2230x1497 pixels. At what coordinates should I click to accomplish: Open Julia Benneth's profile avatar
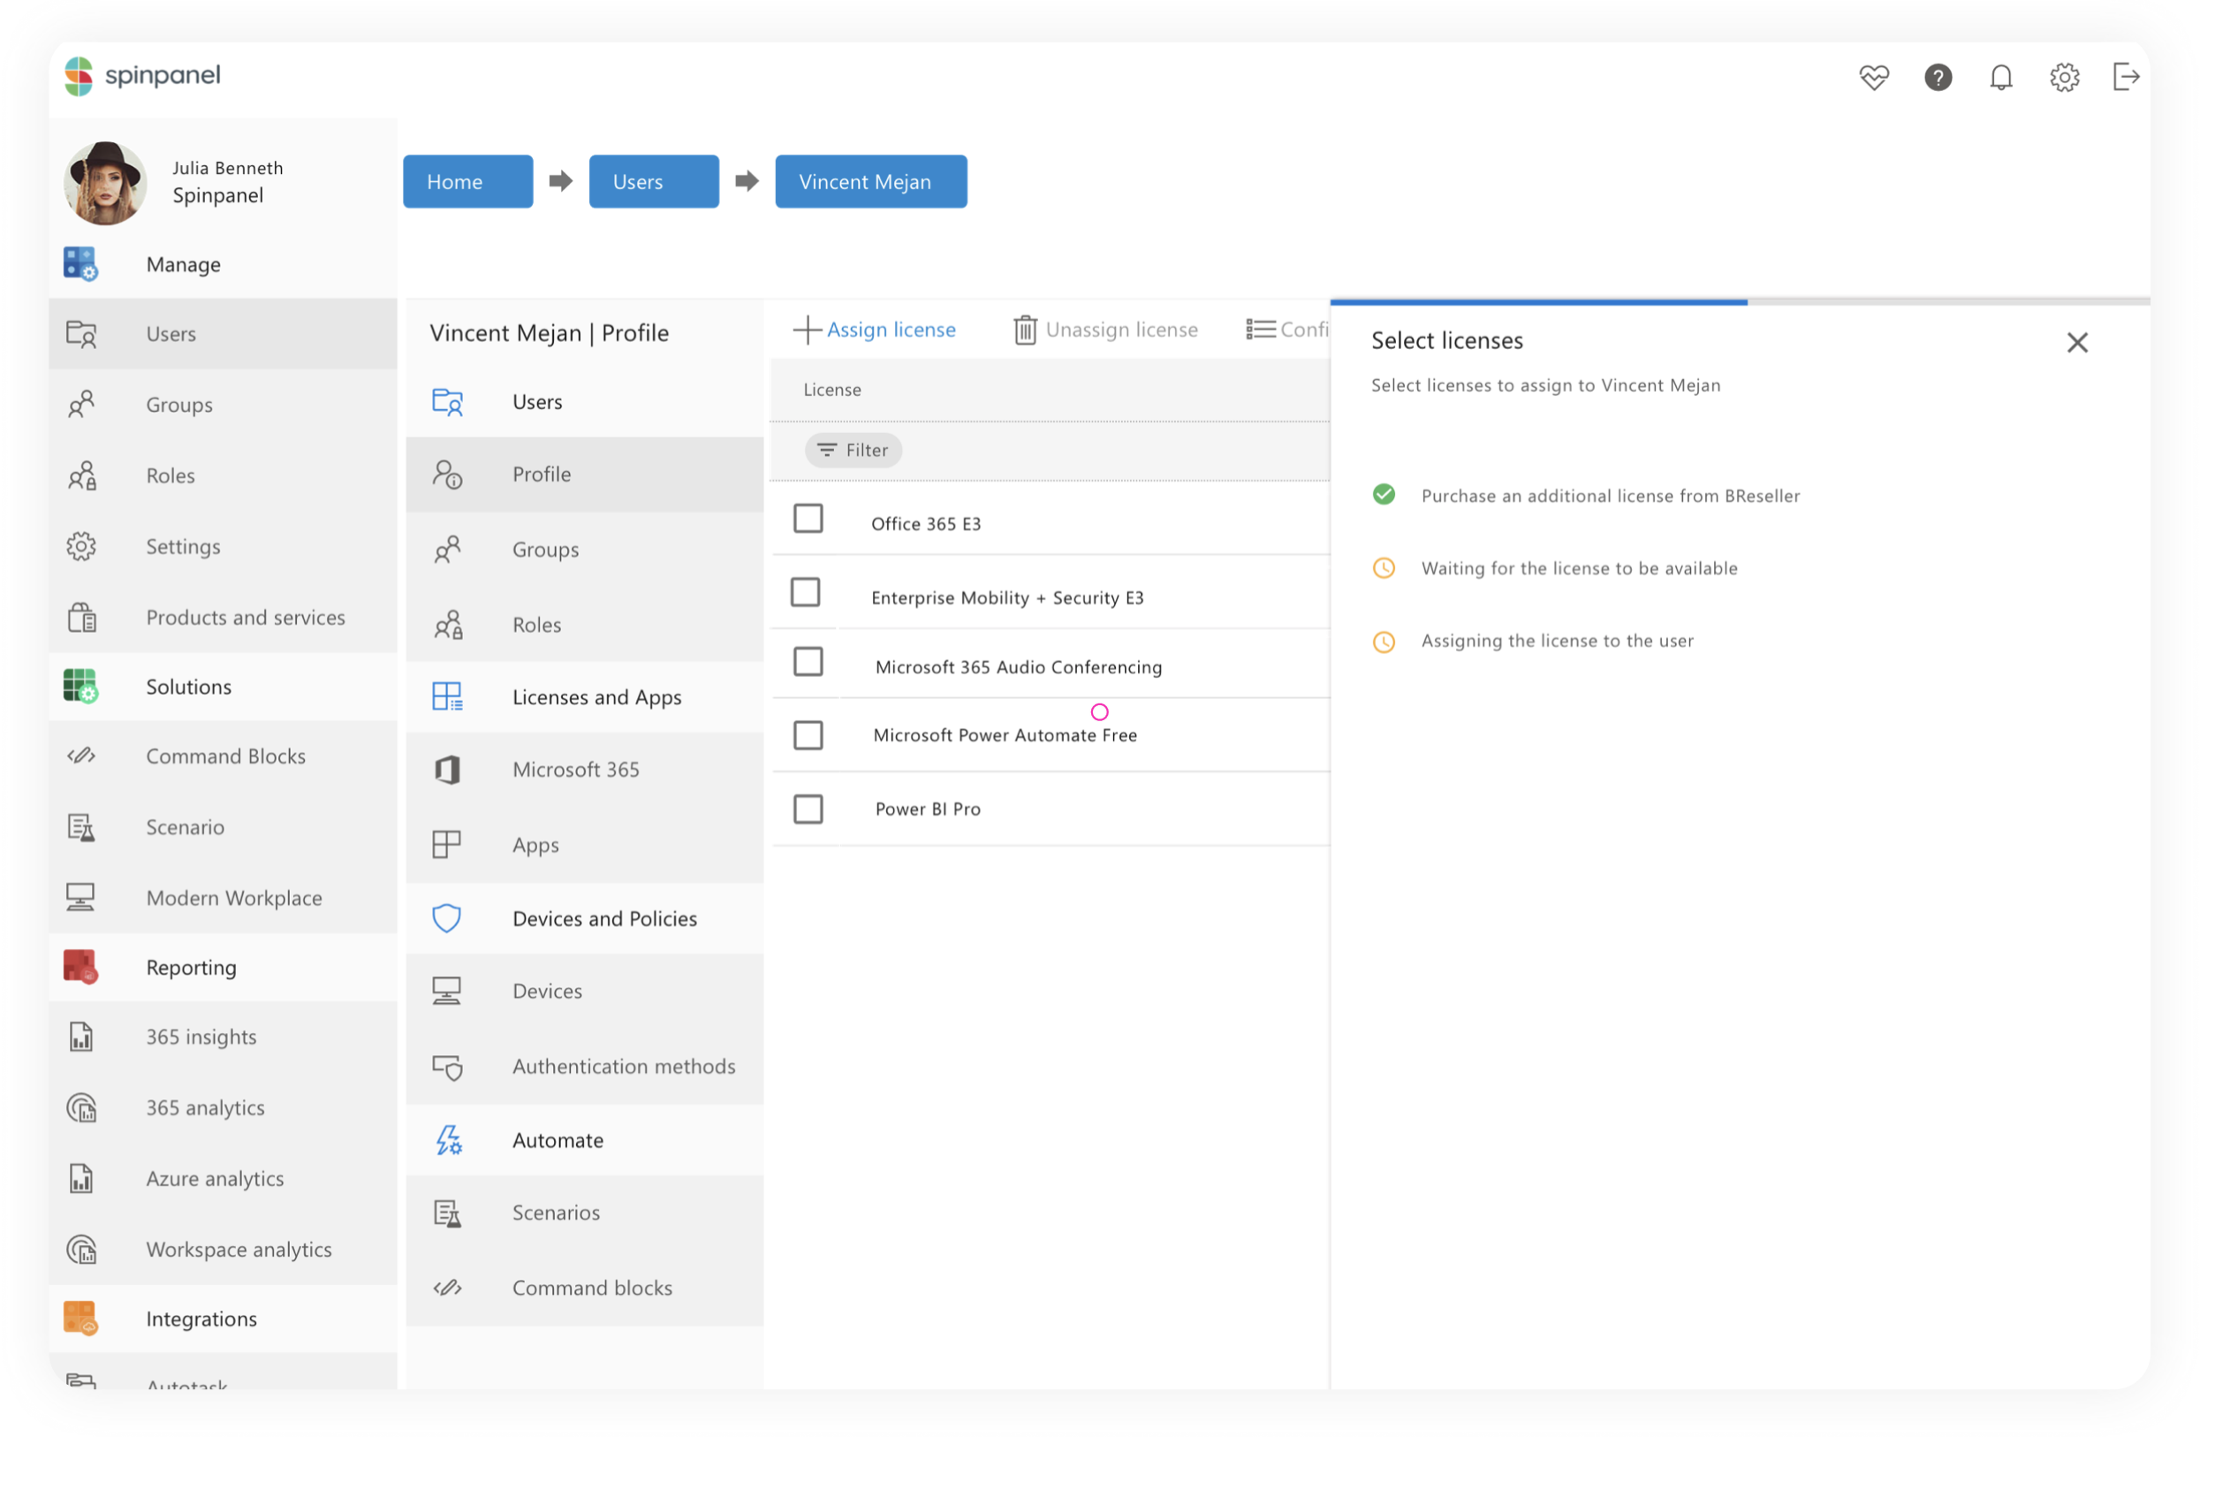click(105, 182)
